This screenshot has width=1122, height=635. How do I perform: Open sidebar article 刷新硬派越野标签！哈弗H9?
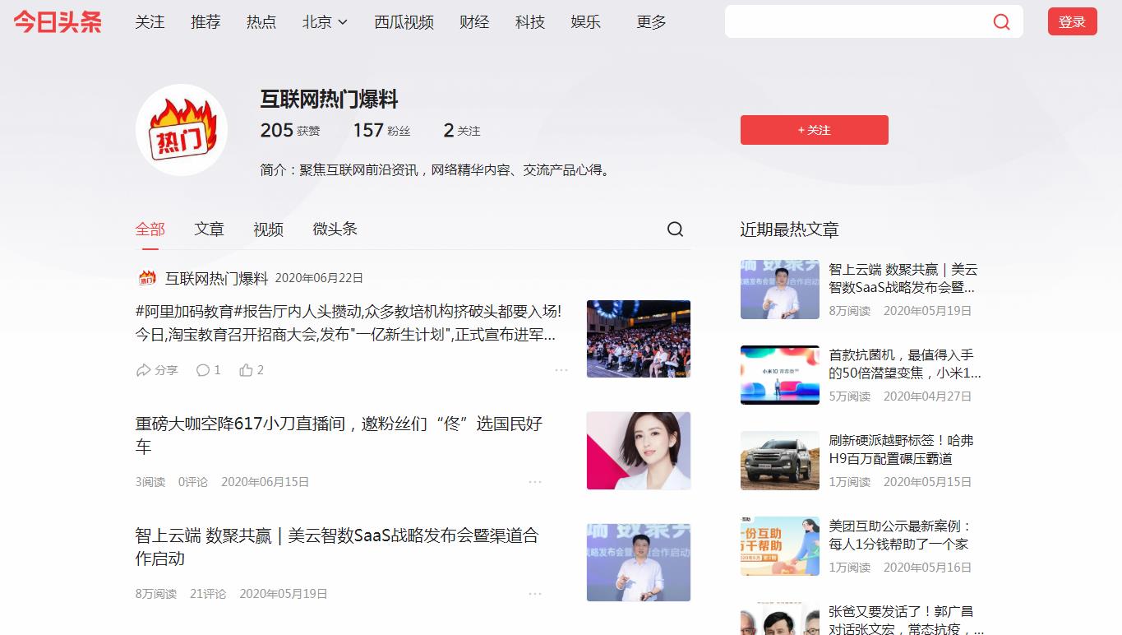(901, 450)
